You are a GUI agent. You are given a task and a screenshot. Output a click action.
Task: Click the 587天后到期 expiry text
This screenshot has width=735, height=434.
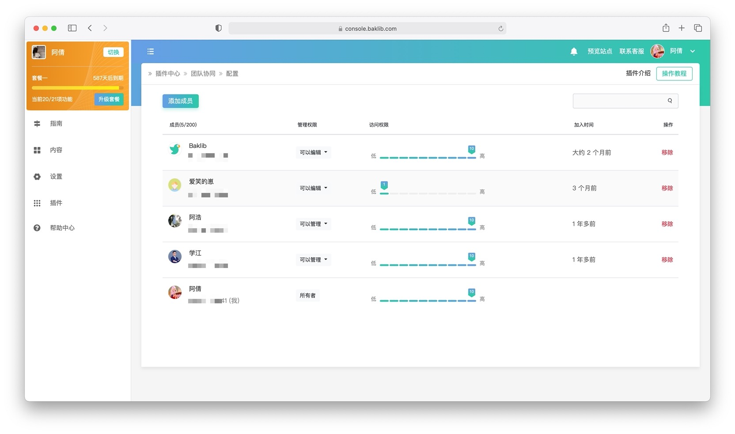[x=108, y=78]
